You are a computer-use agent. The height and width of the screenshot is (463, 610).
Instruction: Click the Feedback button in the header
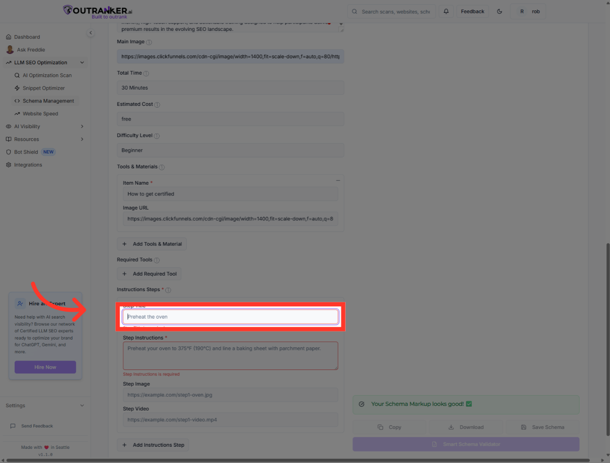pyautogui.click(x=472, y=12)
